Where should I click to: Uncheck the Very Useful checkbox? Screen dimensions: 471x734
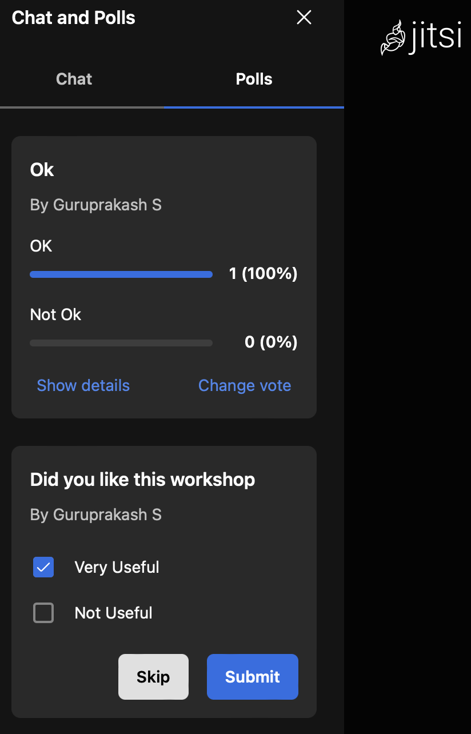[43, 567]
